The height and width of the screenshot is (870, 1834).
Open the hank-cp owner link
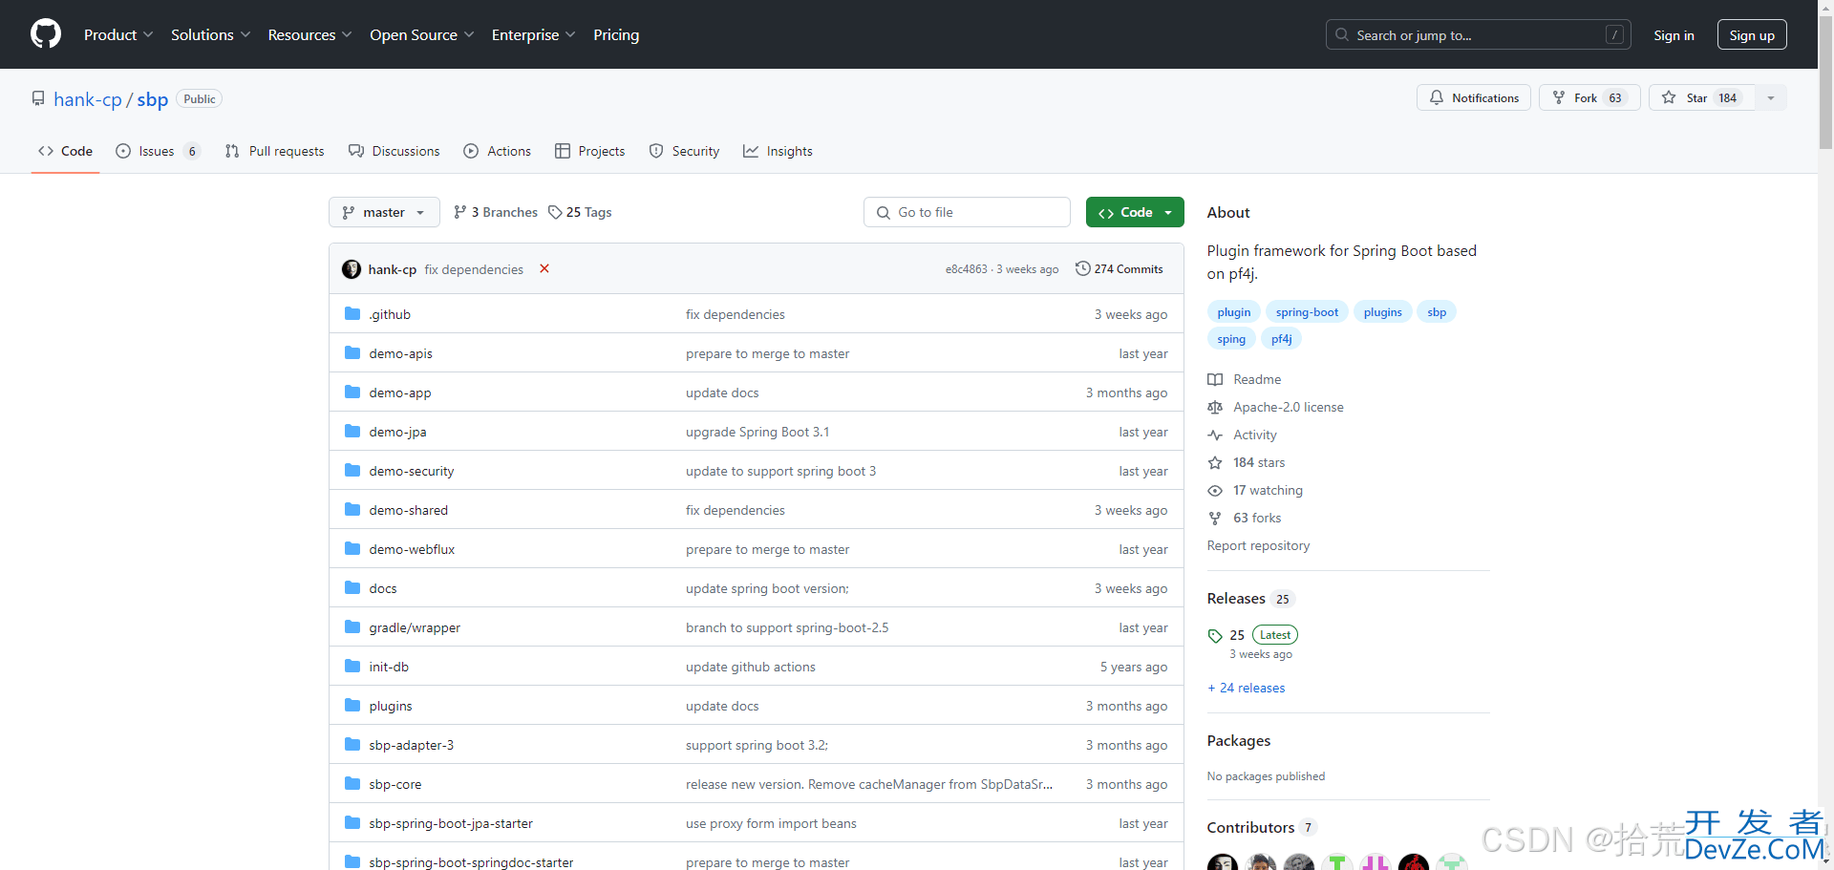coord(88,99)
